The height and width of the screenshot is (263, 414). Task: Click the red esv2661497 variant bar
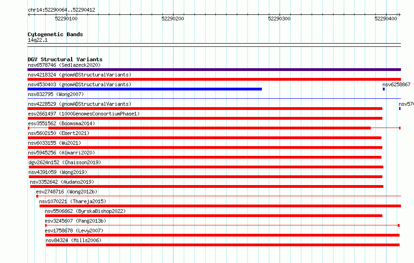(x=205, y=118)
